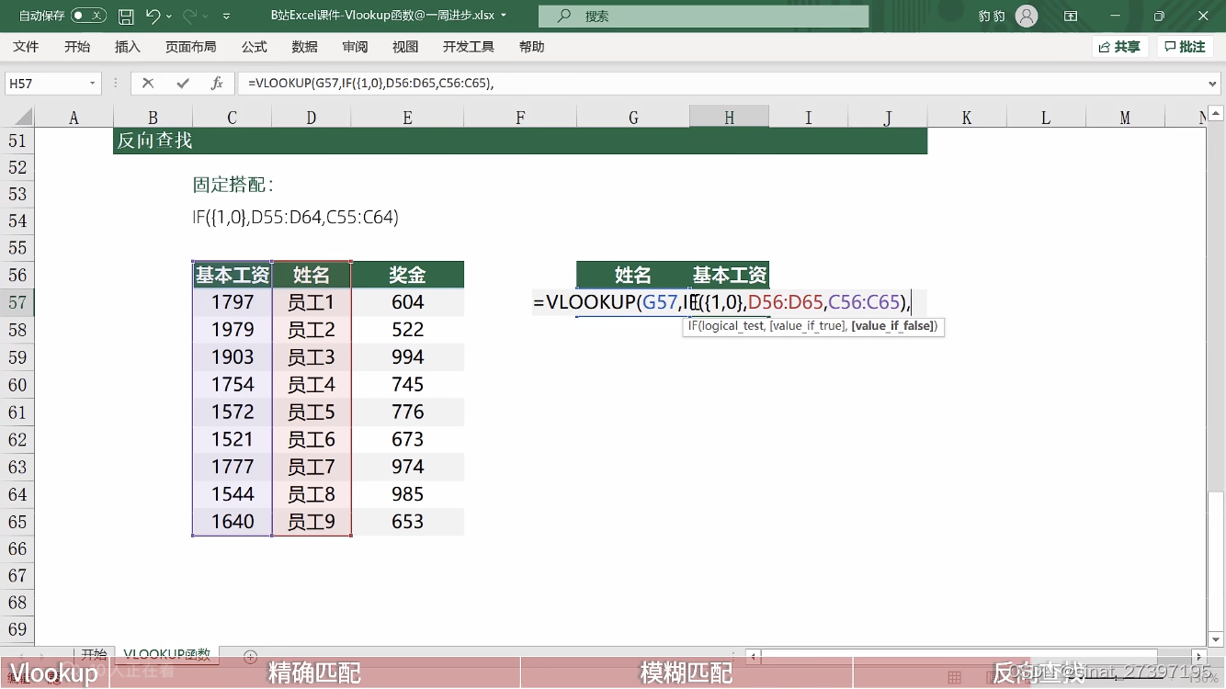1226x689 pixels.
Task: Click horizontal scrollbar left arrow
Action: point(754,656)
